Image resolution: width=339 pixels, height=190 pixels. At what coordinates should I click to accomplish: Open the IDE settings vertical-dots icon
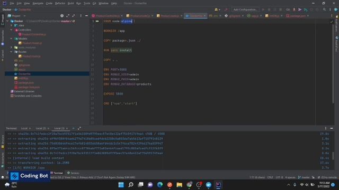[330, 9]
